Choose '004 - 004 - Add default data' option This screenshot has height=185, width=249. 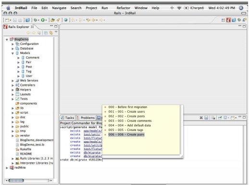coord(129,125)
